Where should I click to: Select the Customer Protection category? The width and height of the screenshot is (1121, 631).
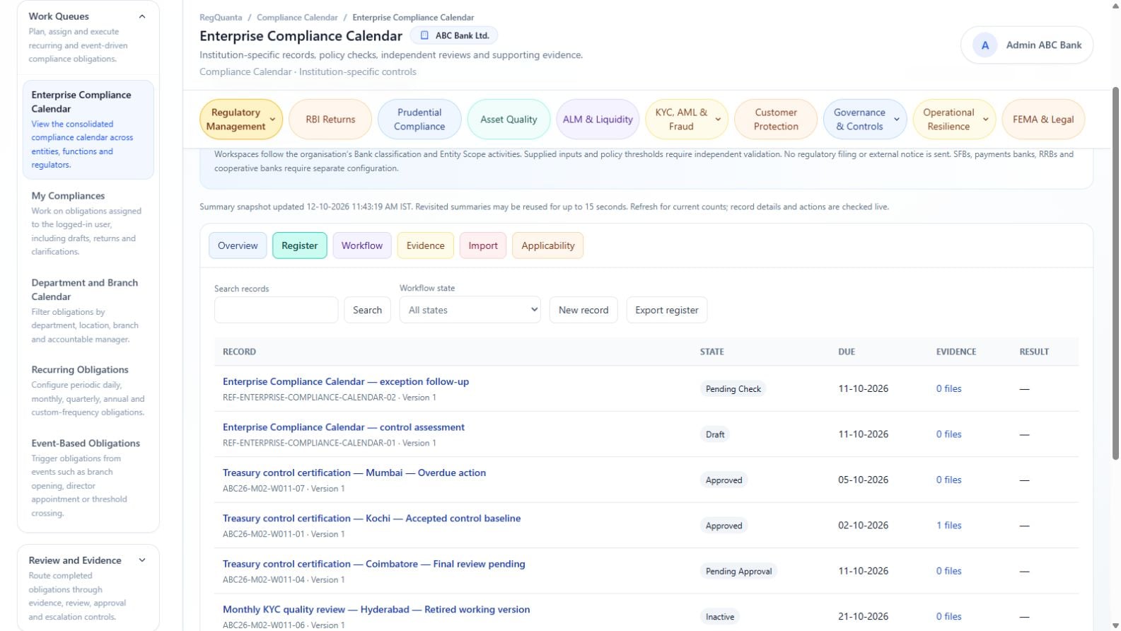click(776, 120)
